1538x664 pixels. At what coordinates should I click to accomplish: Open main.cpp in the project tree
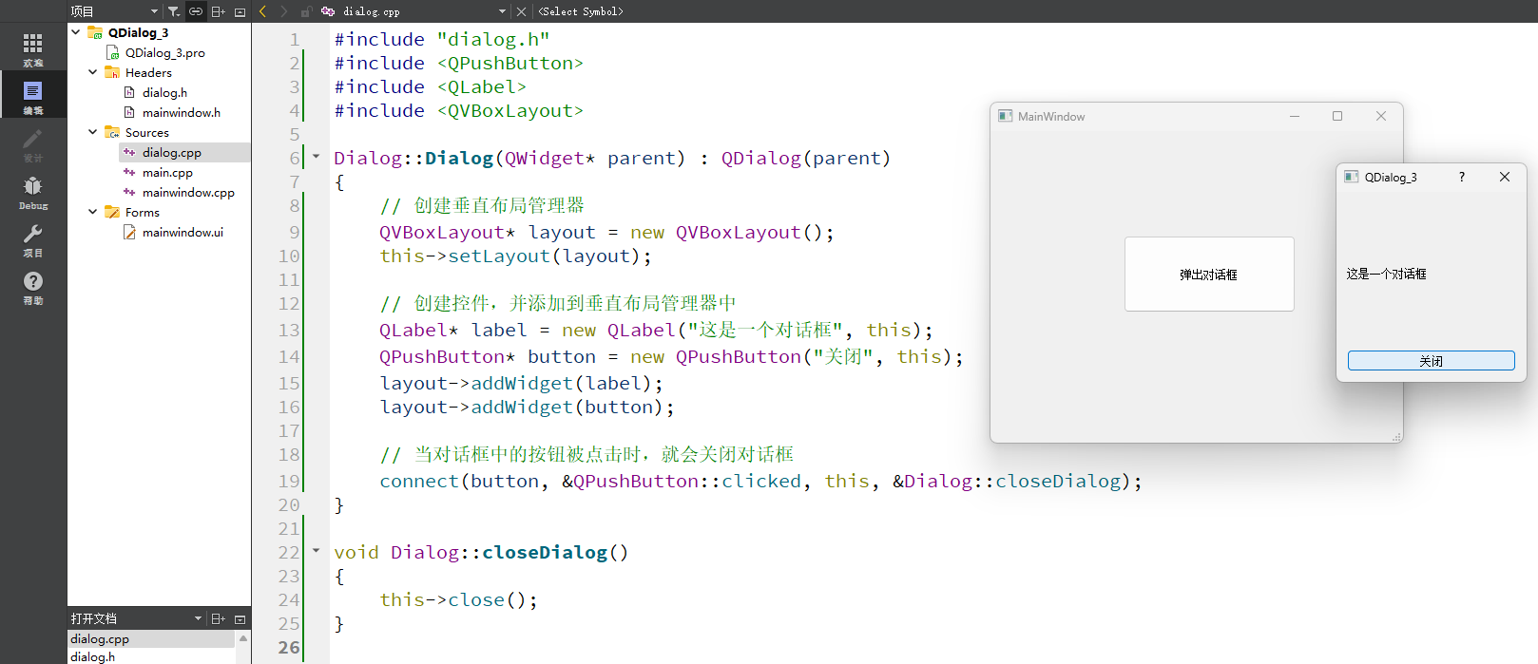[167, 172]
